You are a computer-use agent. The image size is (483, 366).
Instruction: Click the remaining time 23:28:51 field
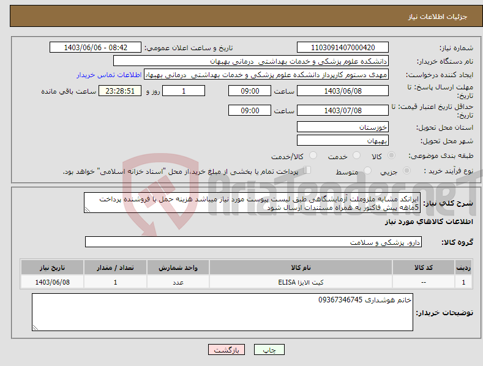pos(120,91)
